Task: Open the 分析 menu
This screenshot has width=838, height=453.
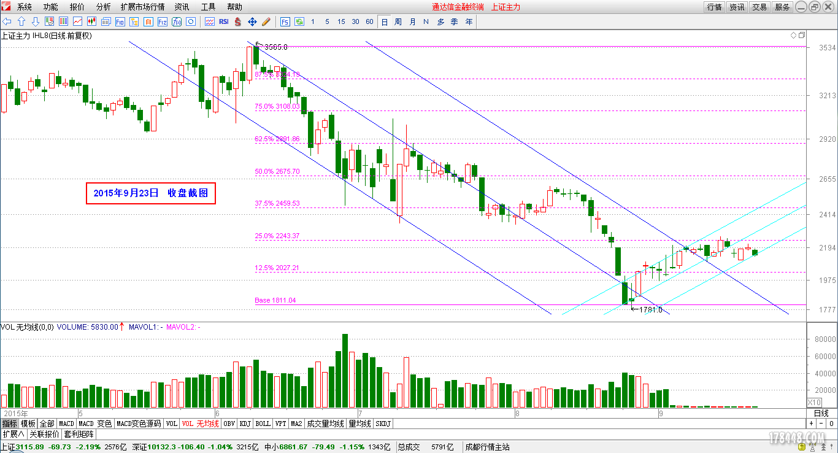Action: pyautogui.click(x=104, y=7)
